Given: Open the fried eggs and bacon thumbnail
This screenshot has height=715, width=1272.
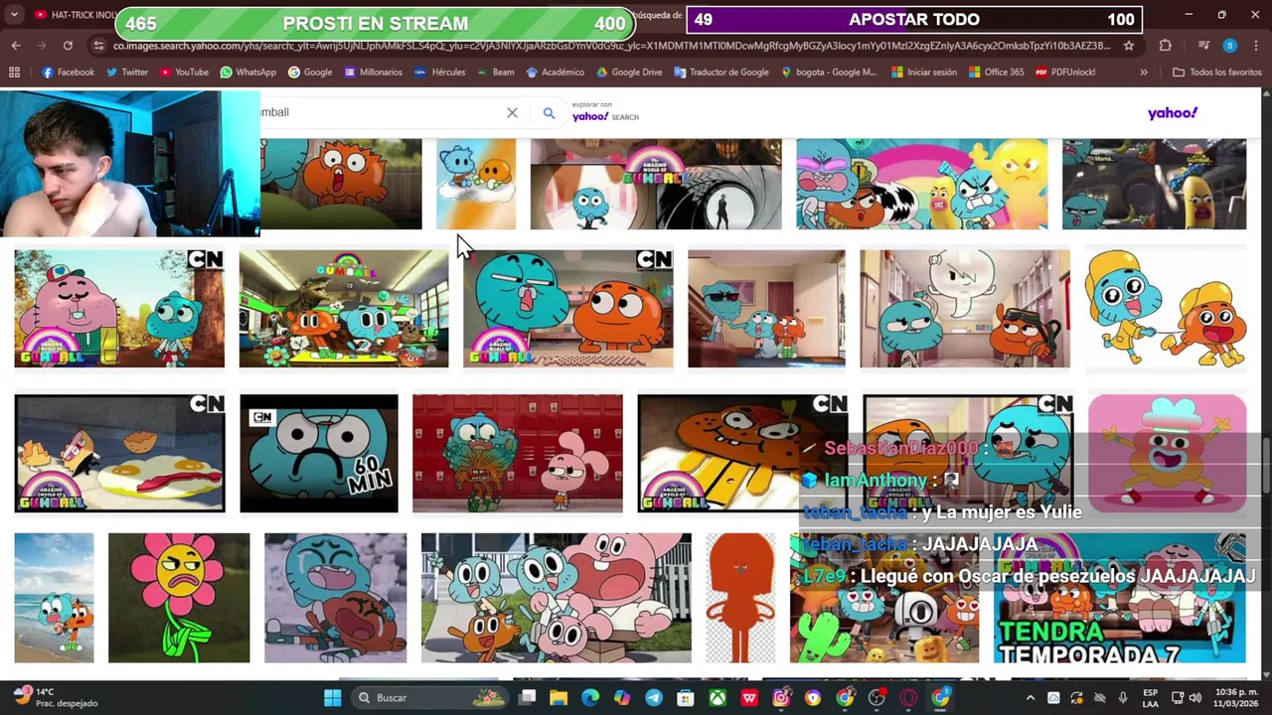Looking at the screenshot, I should (x=119, y=454).
